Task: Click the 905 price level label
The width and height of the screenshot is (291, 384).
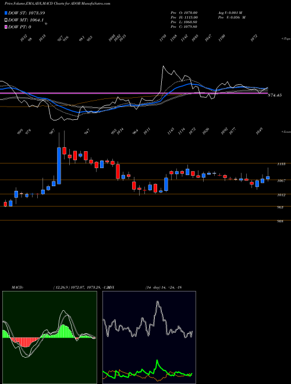Action: (x=281, y=222)
